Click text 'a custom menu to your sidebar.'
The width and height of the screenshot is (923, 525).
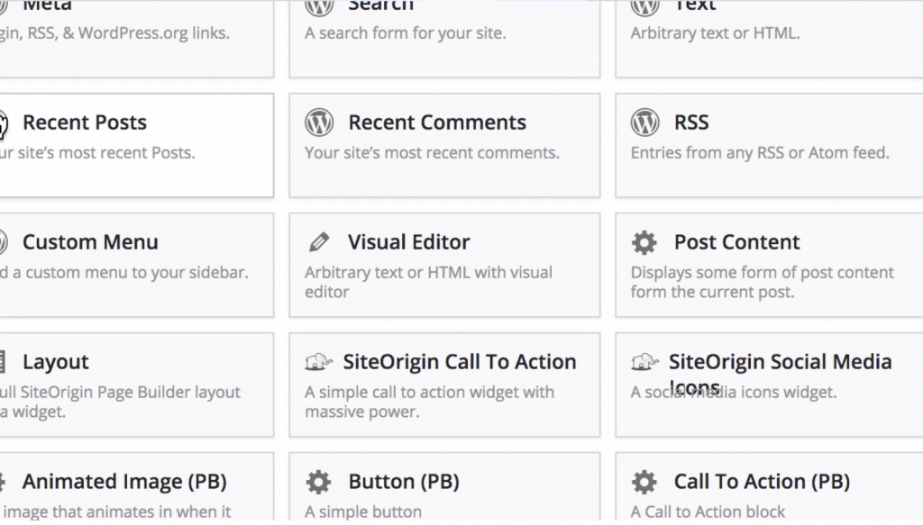click(131, 273)
